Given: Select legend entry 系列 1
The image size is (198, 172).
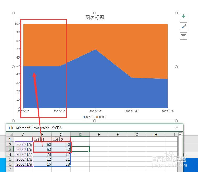Looking at the screenshot, I should [89, 117].
